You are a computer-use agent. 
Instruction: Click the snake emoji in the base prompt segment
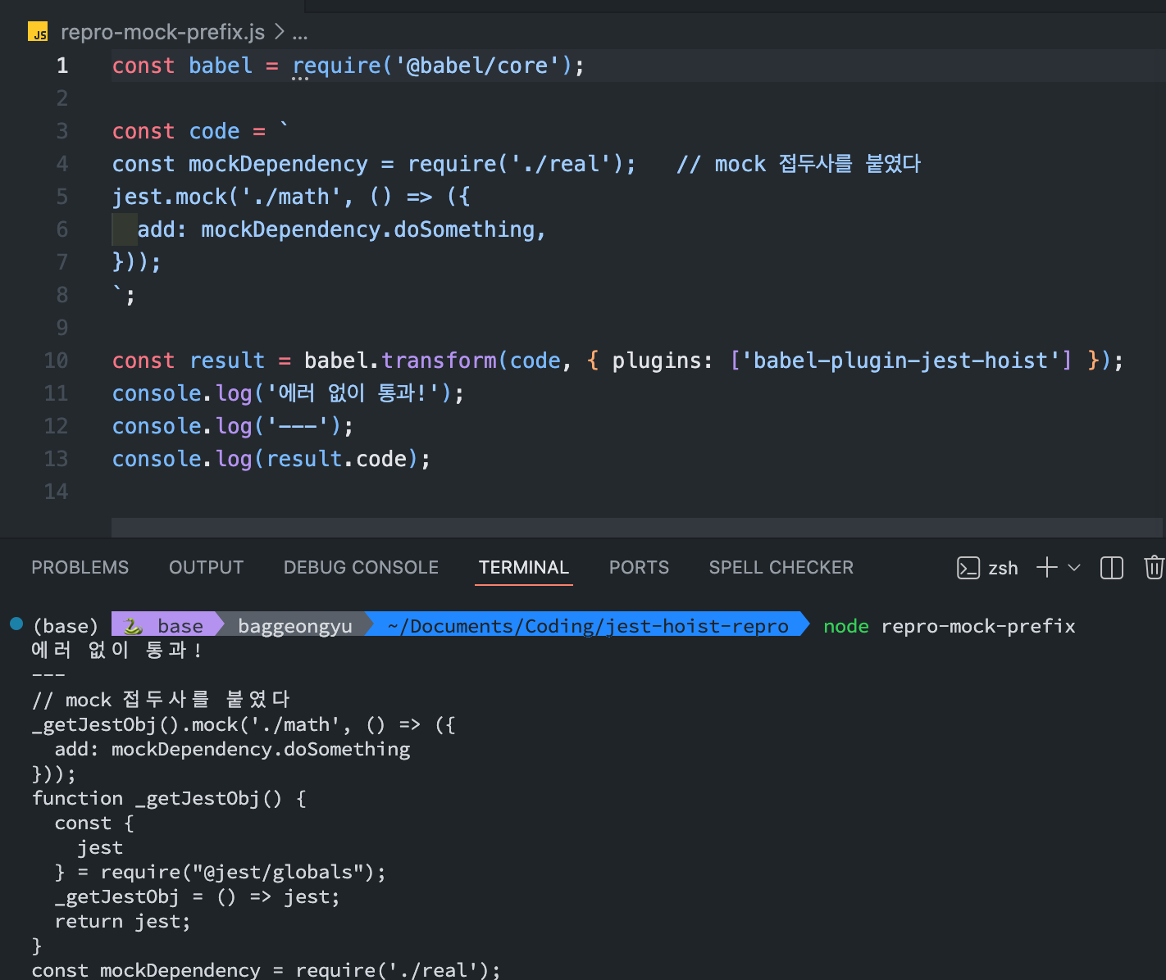pyautogui.click(x=132, y=626)
